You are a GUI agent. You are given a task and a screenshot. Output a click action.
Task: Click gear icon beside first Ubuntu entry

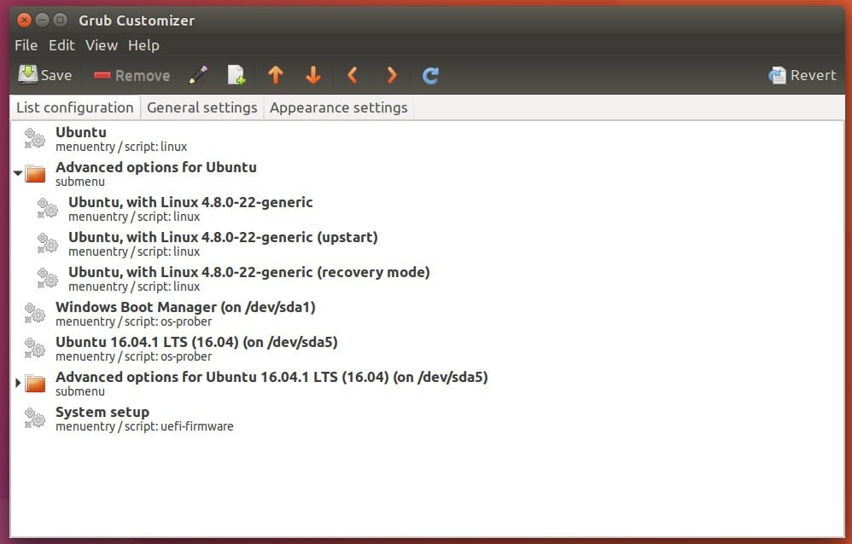coord(35,138)
